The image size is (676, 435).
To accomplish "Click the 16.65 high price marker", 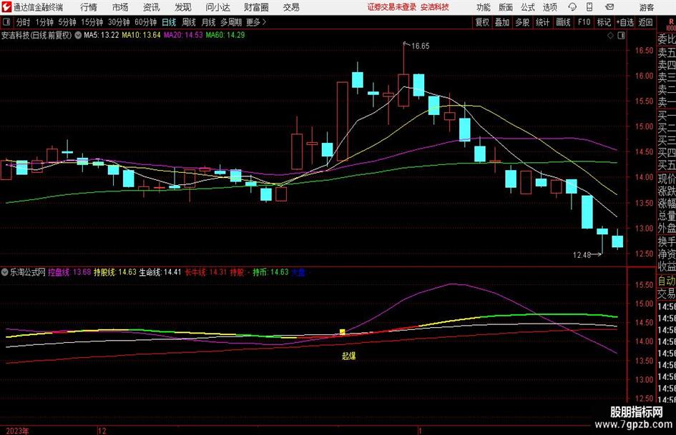I will pos(421,46).
